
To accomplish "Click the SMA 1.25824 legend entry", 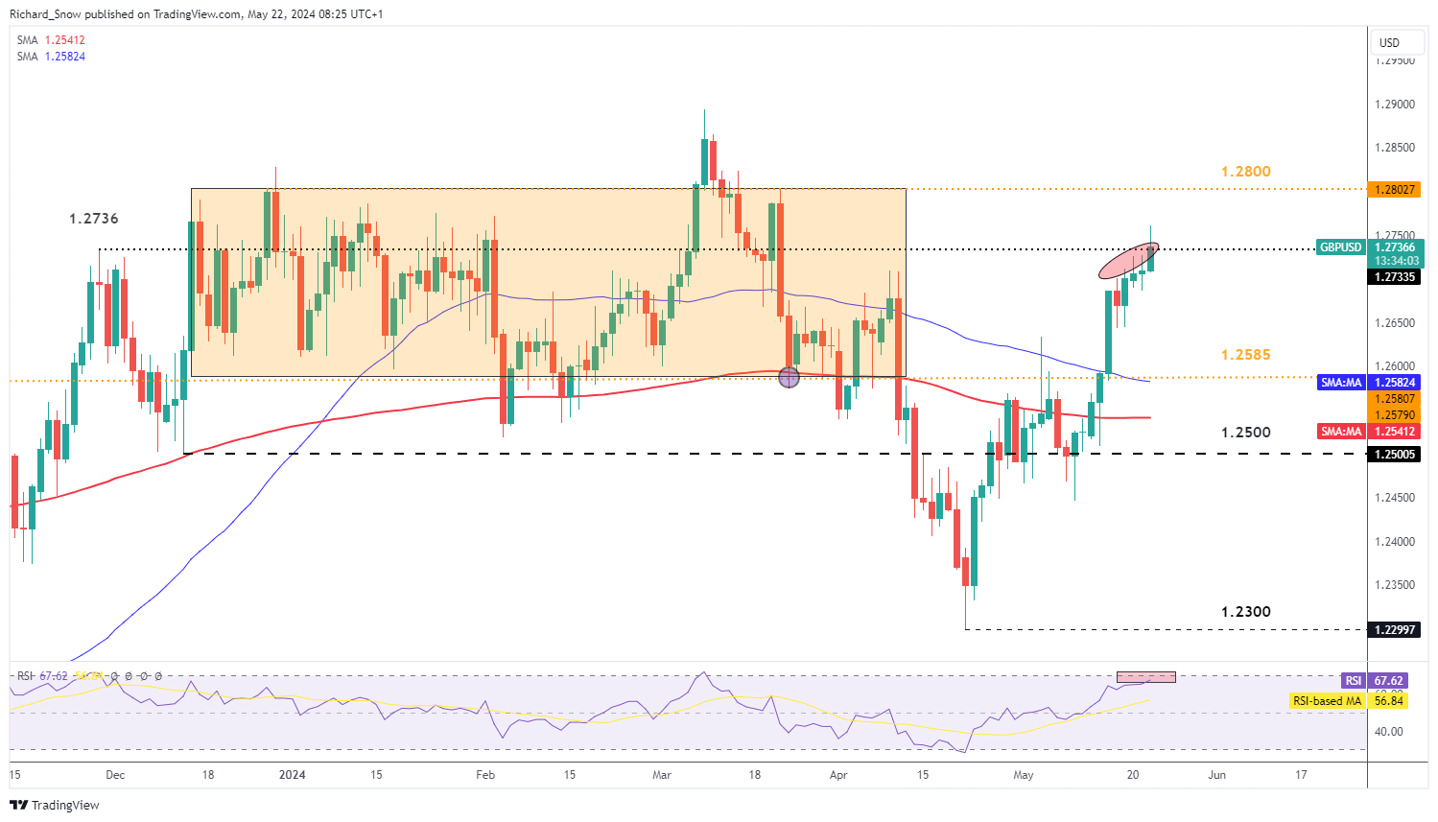I will [x=51, y=57].
